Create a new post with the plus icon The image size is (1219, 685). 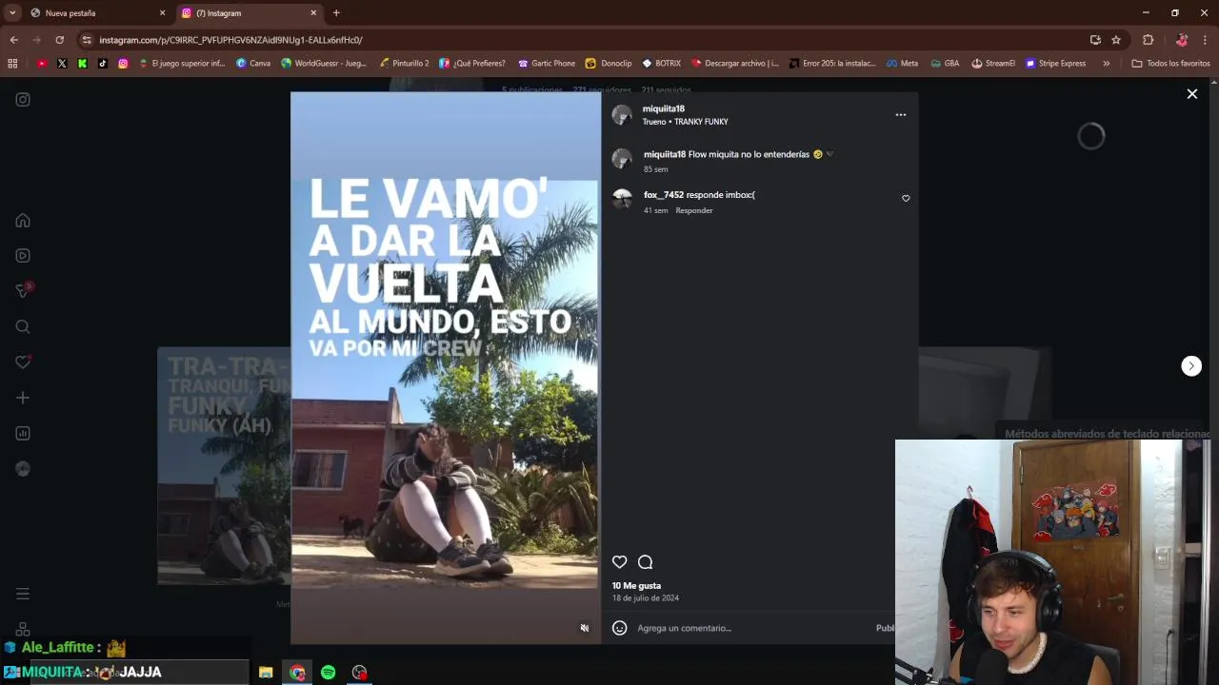coord(23,398)
